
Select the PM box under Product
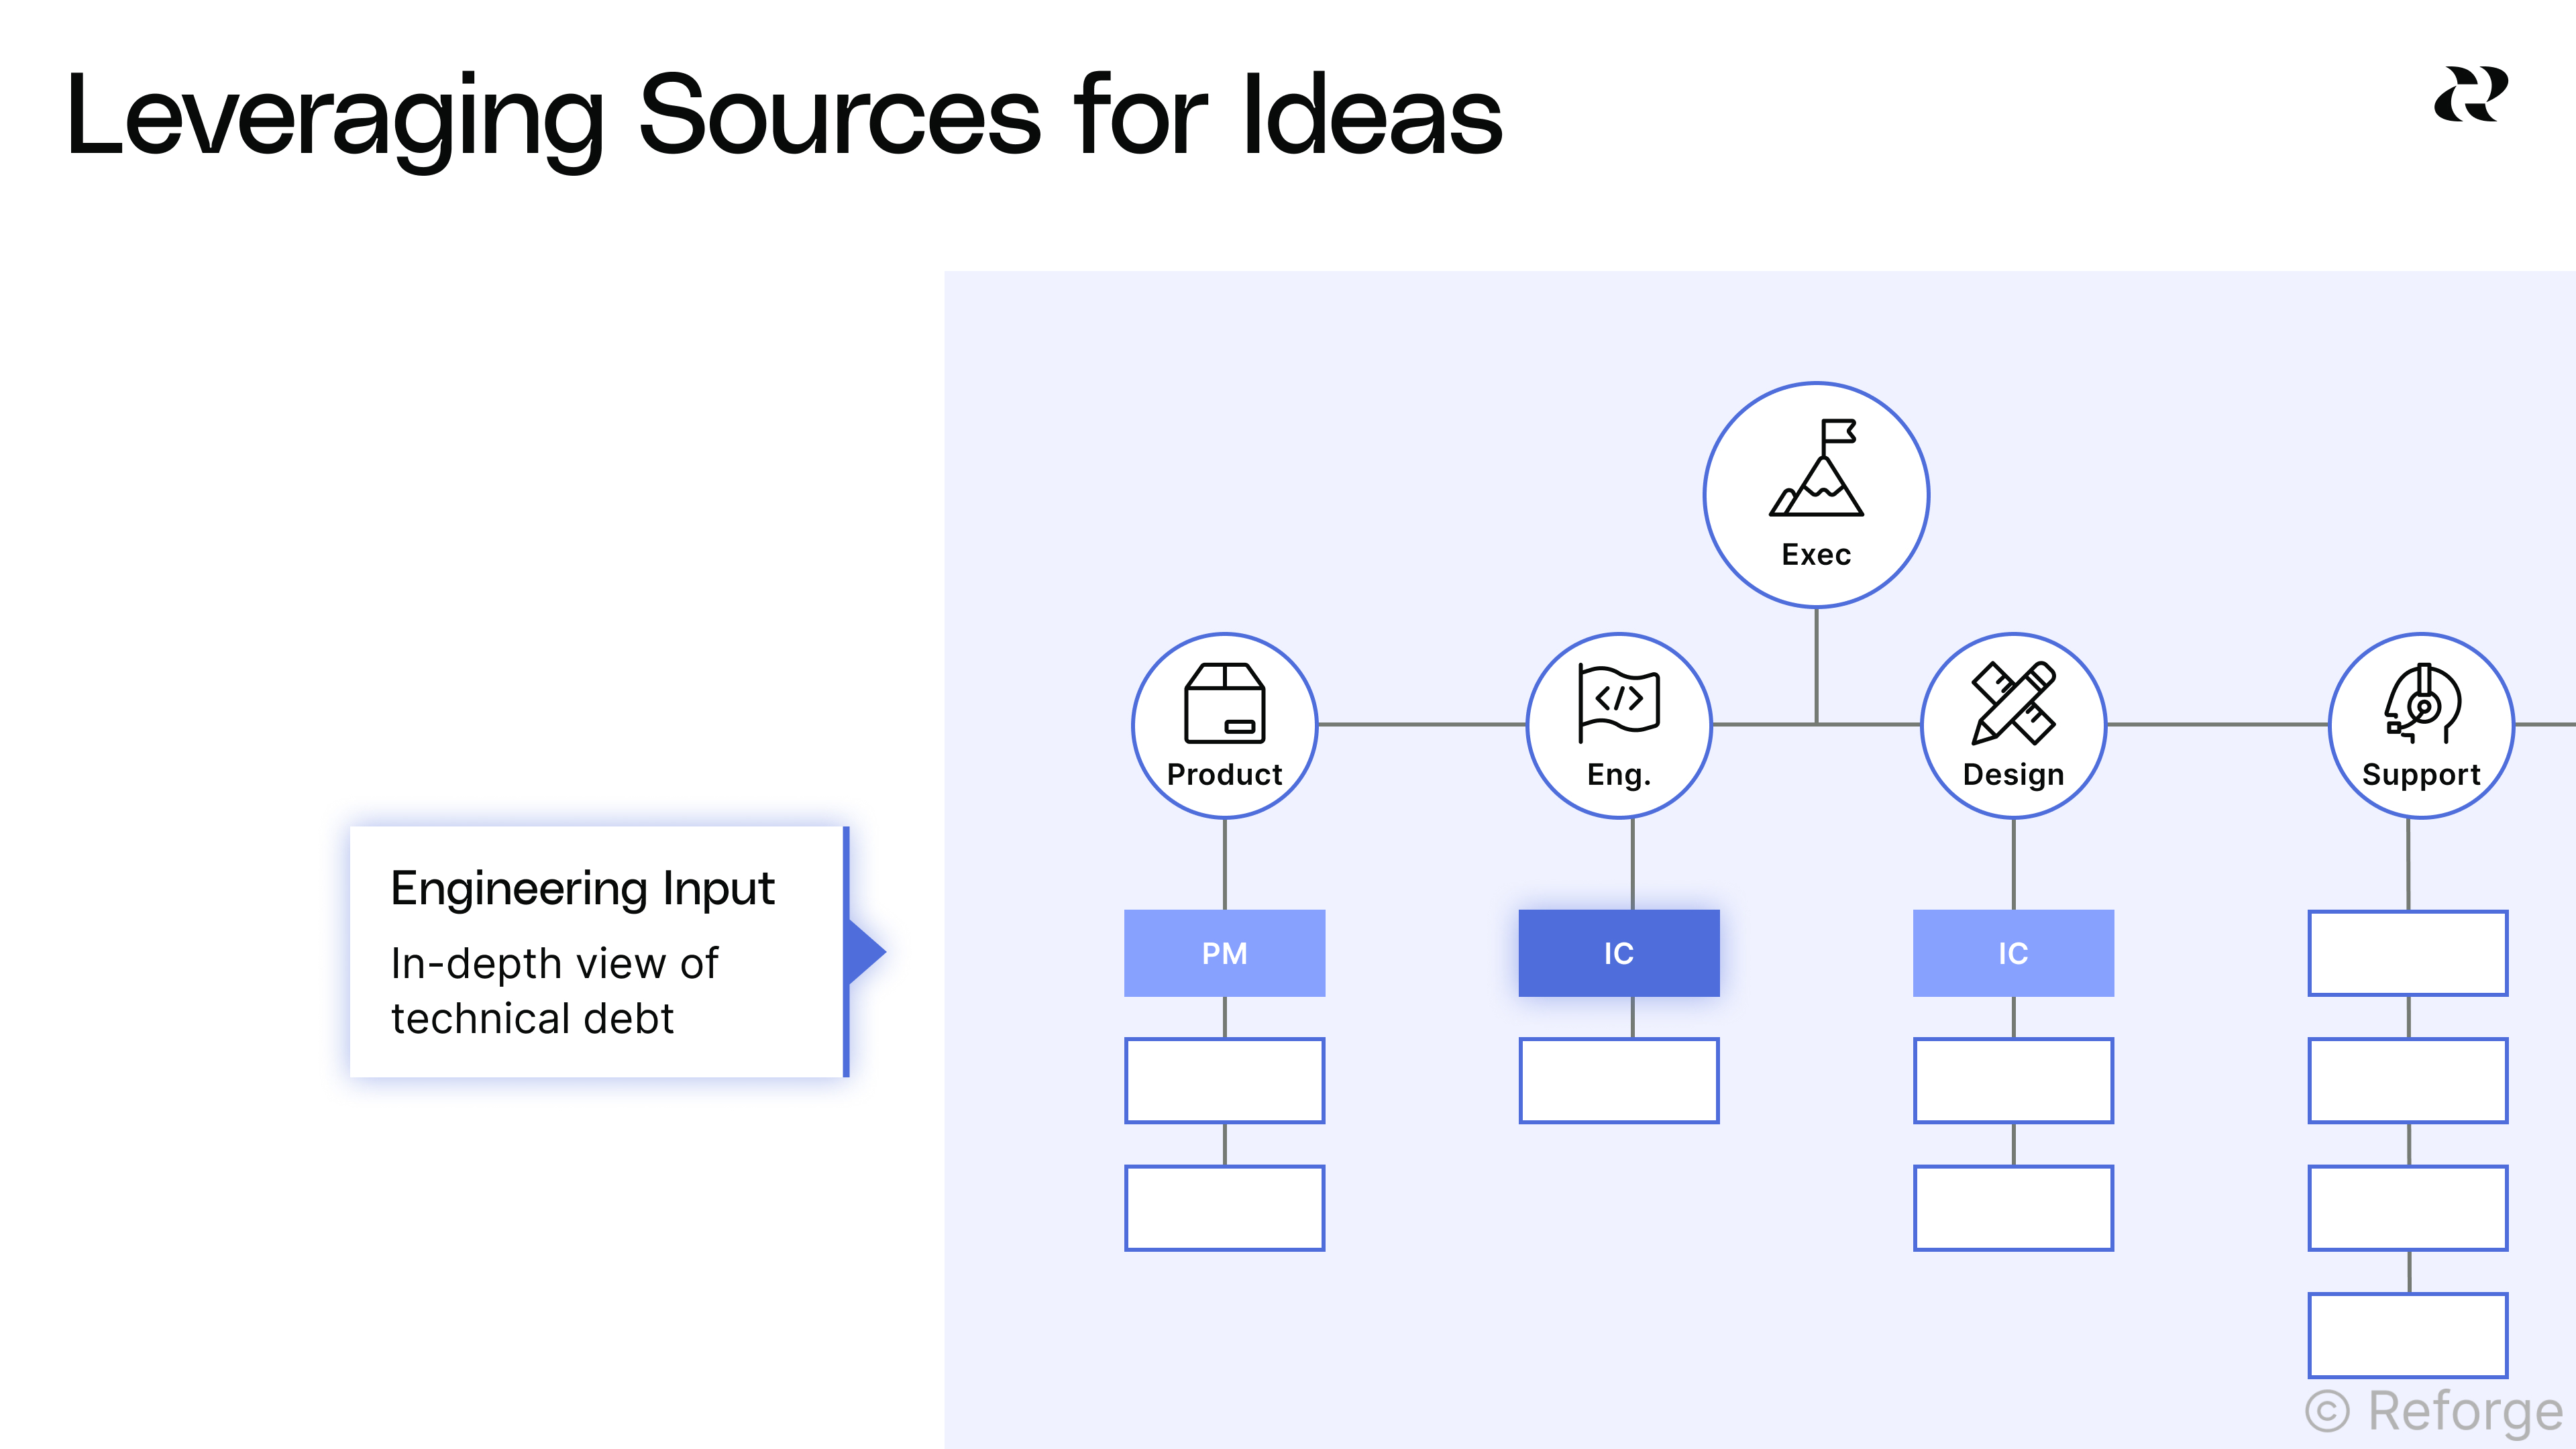tap(1224, 953)
